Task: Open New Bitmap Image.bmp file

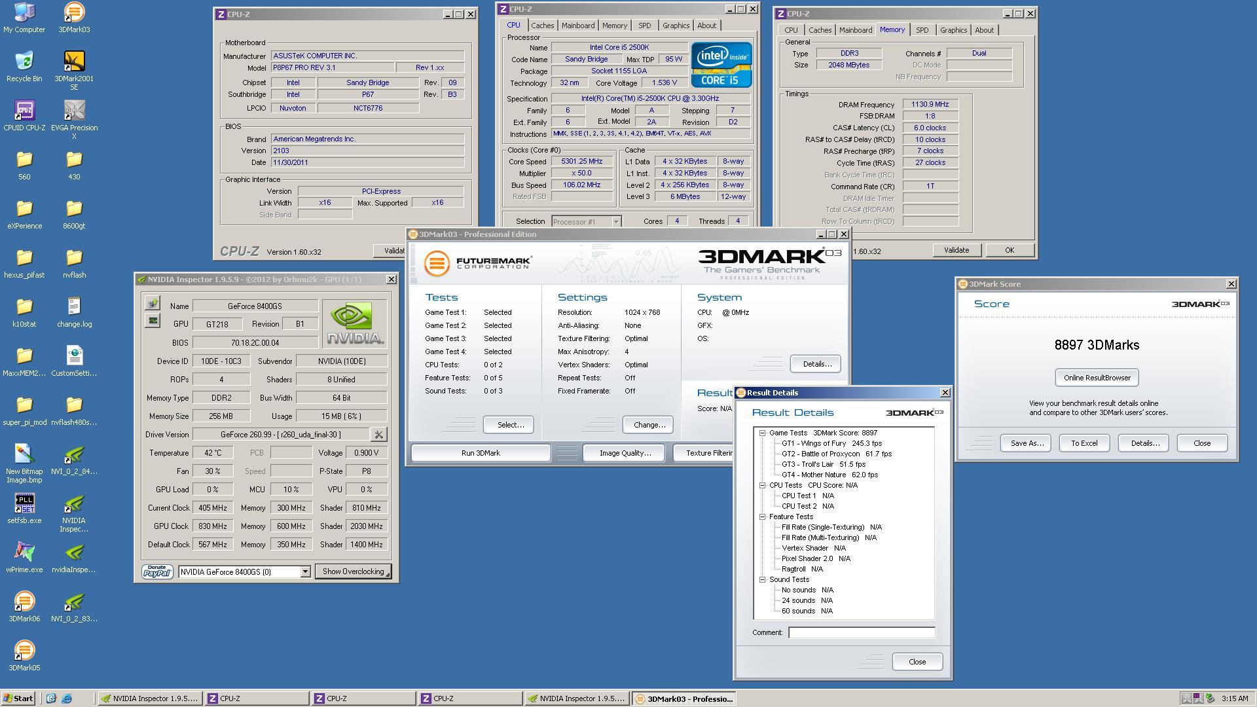Action: [x=24, y=464]
